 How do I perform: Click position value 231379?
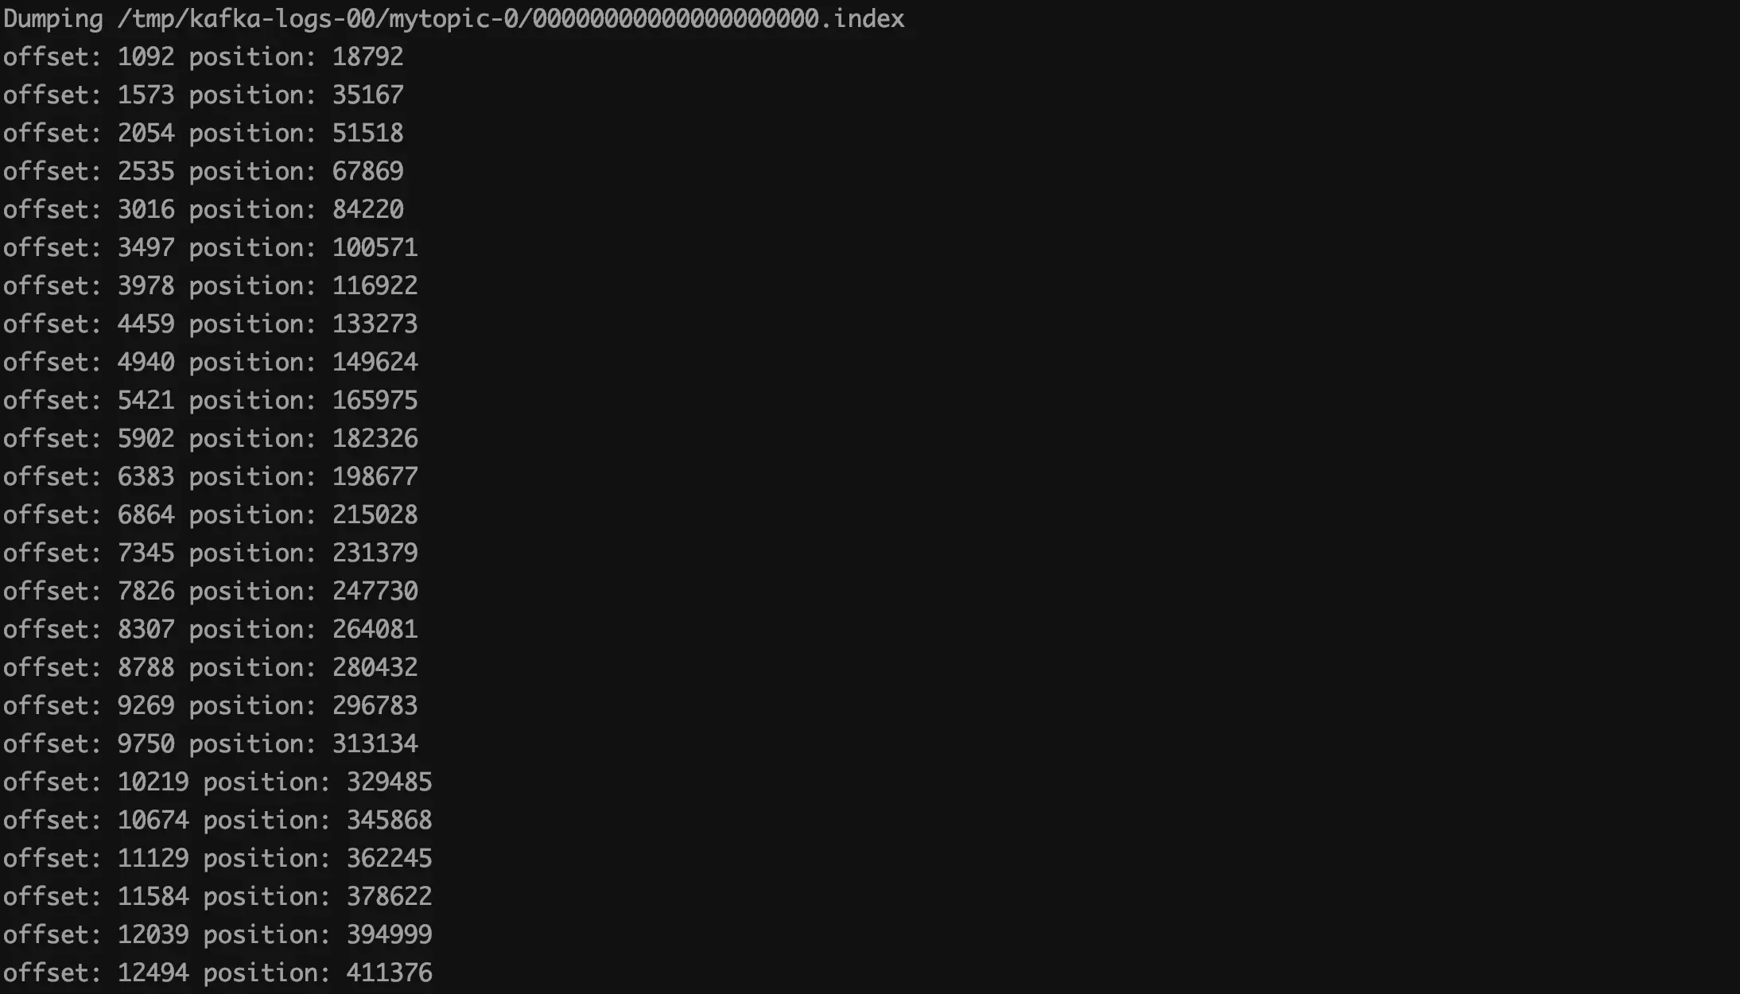tap(375, 553)
